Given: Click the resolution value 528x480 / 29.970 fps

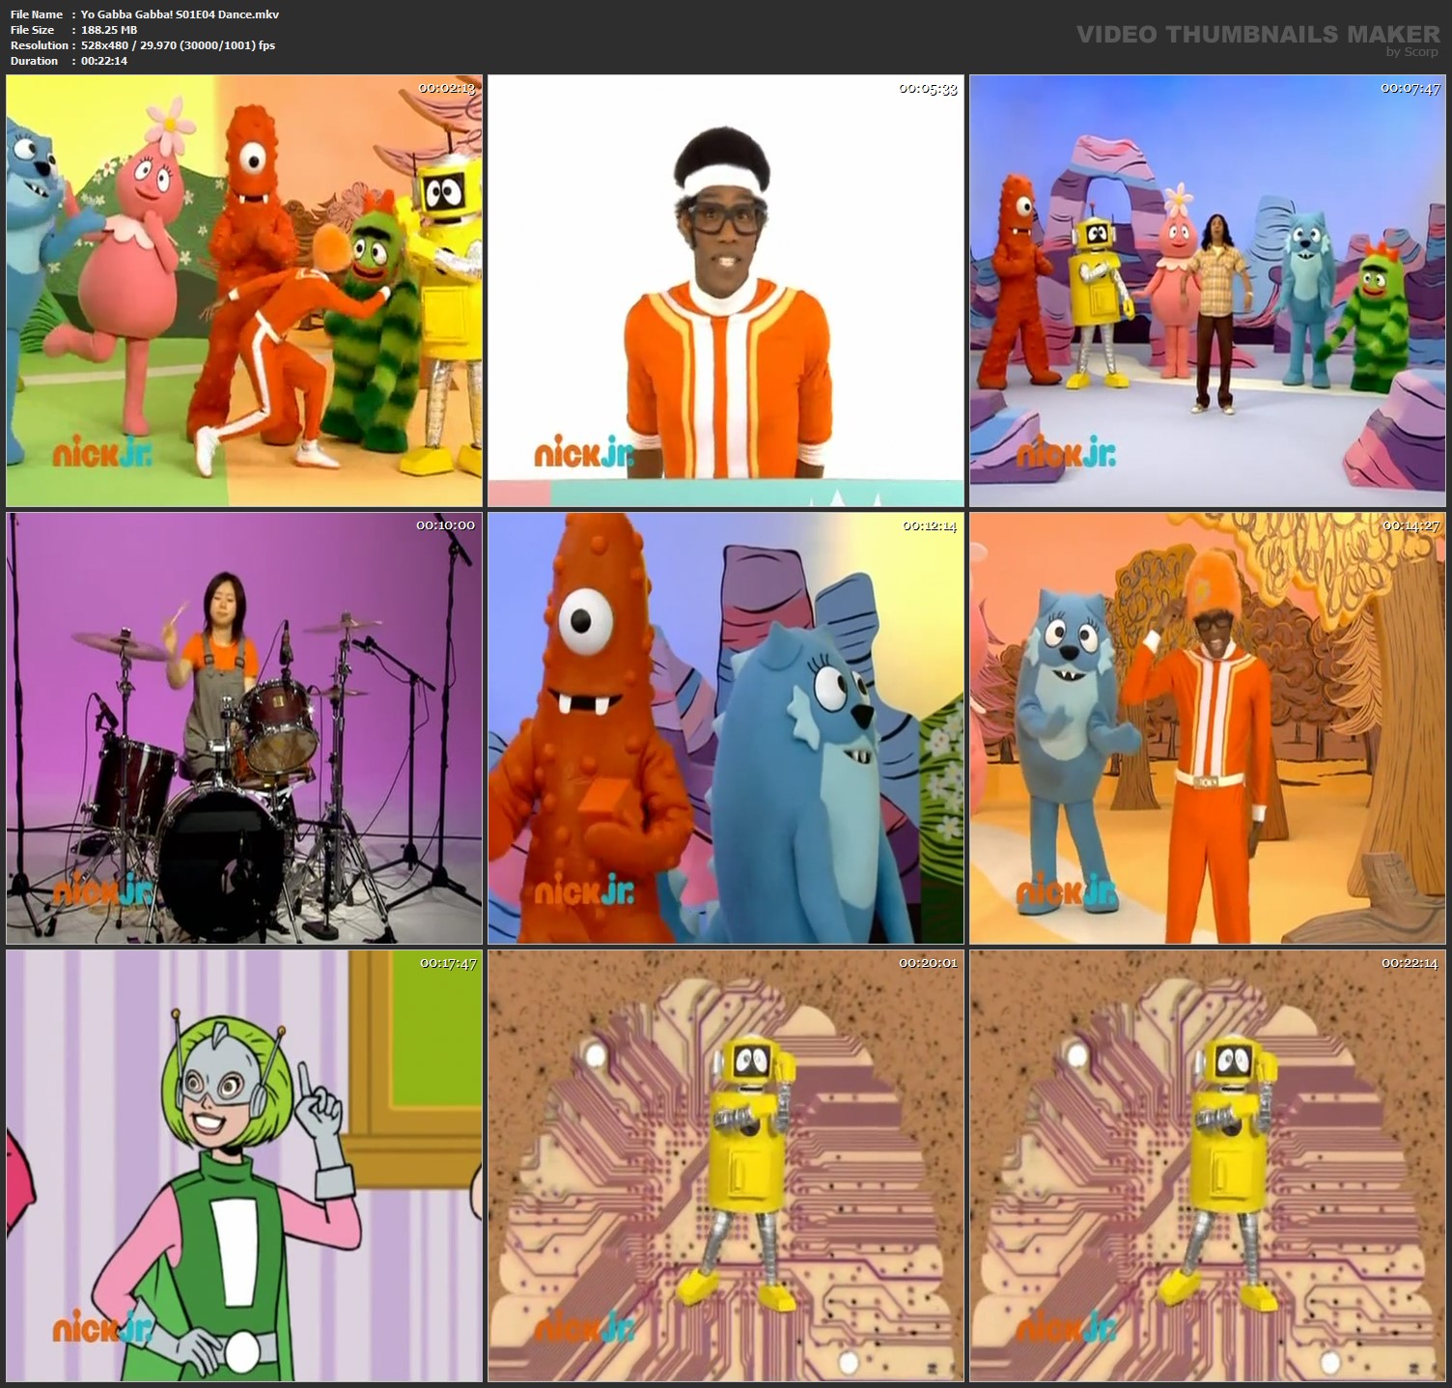Looking at the screenshot, I should [178, 45].
